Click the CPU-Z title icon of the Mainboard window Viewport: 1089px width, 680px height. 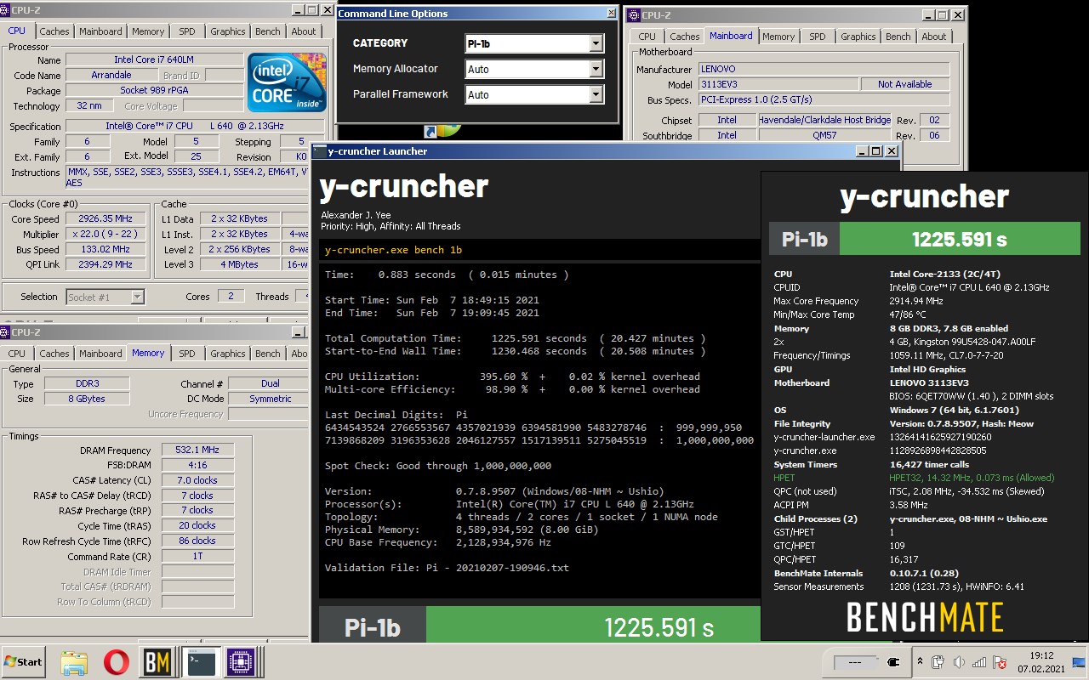click(x=634, y=15)
